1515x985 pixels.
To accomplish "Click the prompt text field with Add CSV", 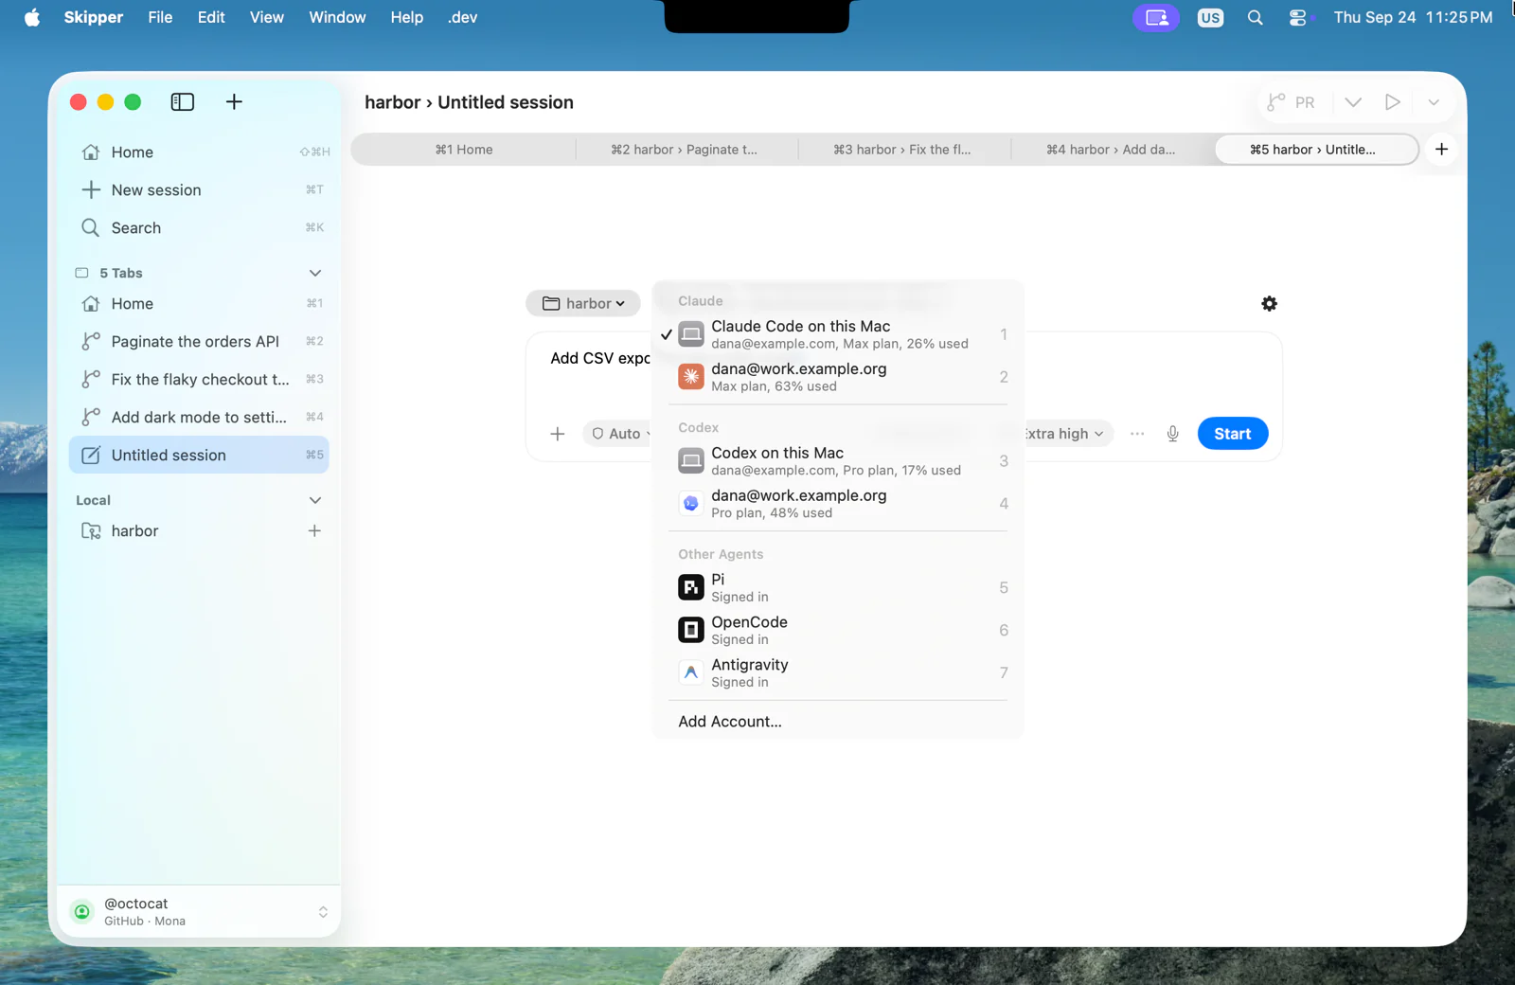I will coord(599,359).
